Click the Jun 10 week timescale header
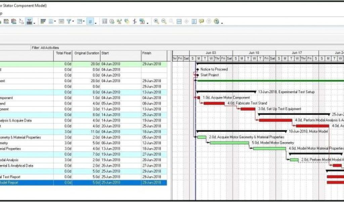This screenshot has width=344, height=202. coord(254,53)
